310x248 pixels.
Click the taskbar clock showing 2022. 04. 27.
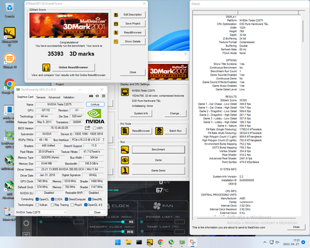click(291, 242)
